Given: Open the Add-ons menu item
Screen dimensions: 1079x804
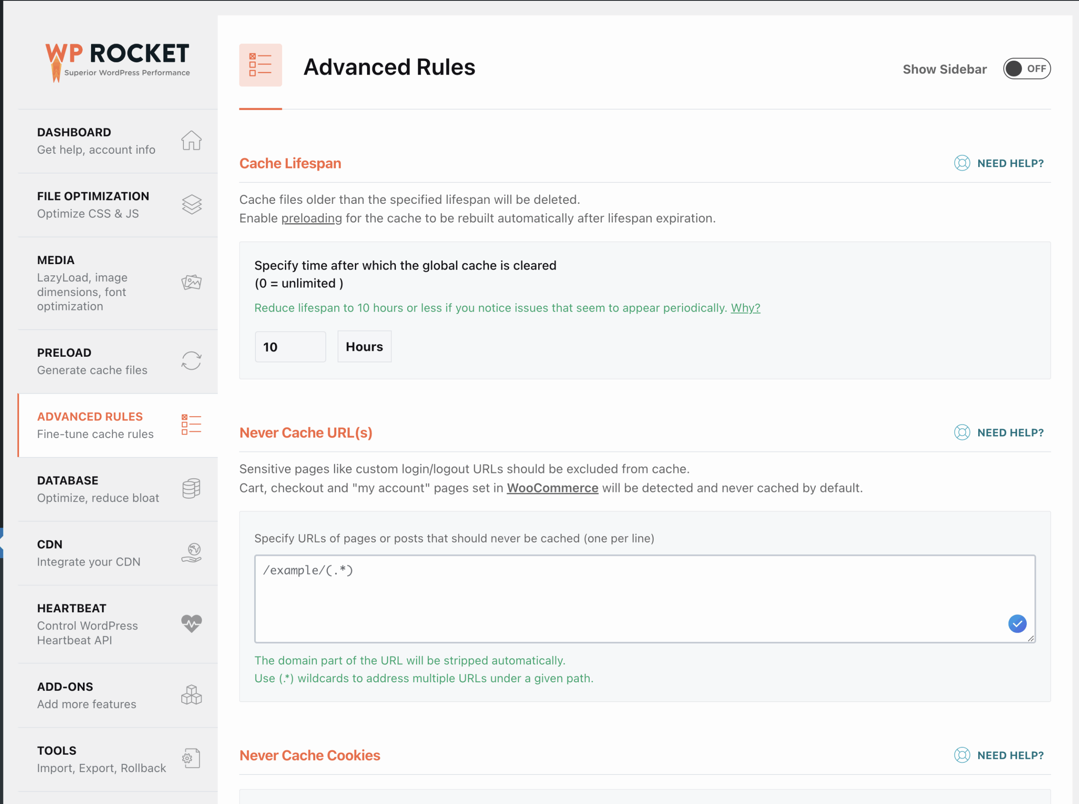Looking at the screenshot, I should click(x=118, y=695).
